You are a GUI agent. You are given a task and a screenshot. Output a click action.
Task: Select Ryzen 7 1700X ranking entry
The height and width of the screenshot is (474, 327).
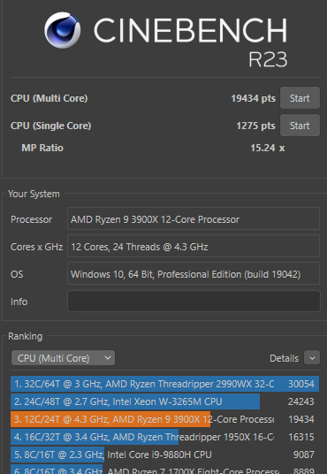164,470
